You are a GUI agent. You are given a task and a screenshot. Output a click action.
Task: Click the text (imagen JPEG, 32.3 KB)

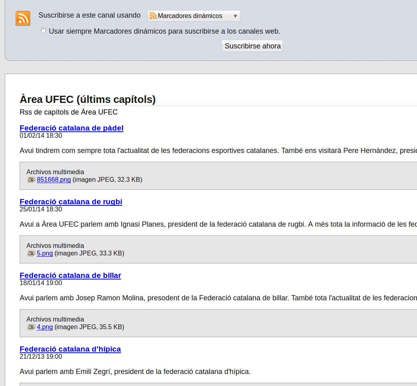pyautogui.click(x=107, y=180)
